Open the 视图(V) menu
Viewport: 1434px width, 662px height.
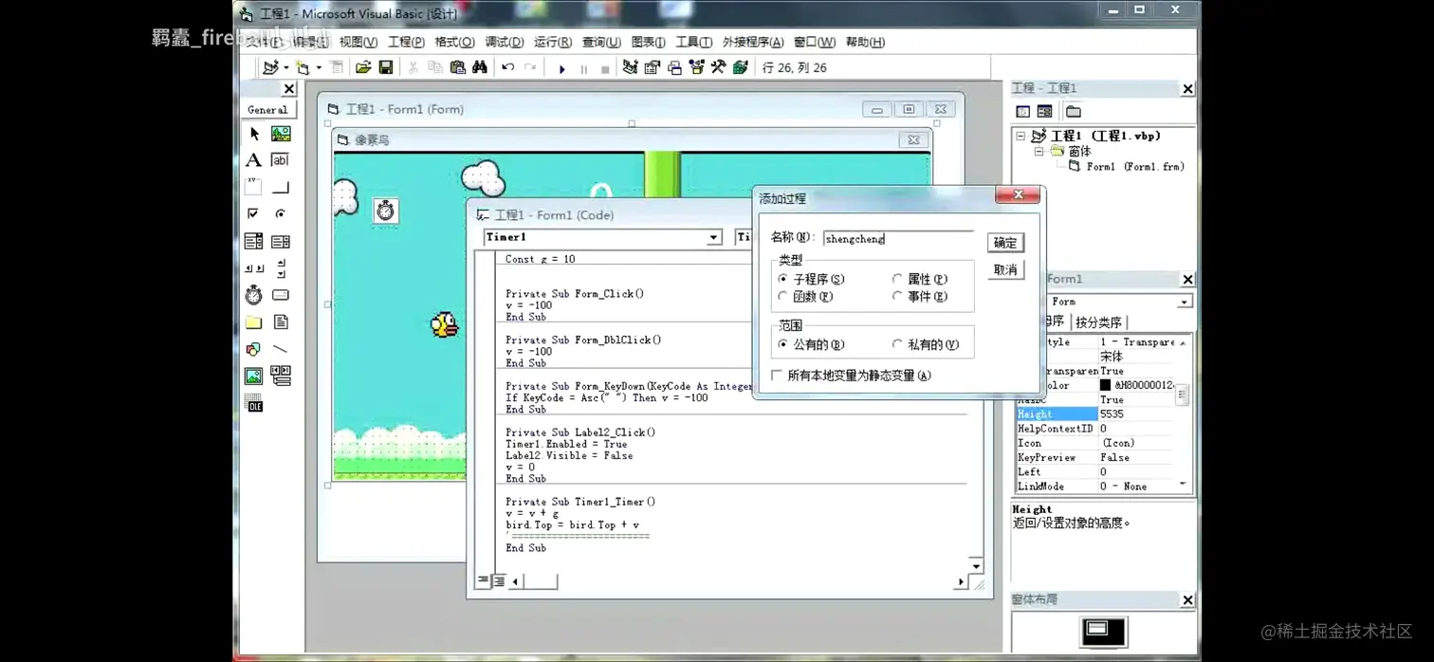(x=358, y=42)
